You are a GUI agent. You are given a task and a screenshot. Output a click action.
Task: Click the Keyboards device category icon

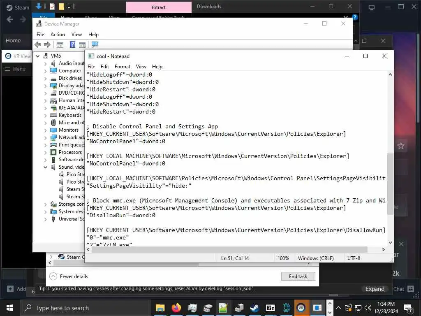53,115
